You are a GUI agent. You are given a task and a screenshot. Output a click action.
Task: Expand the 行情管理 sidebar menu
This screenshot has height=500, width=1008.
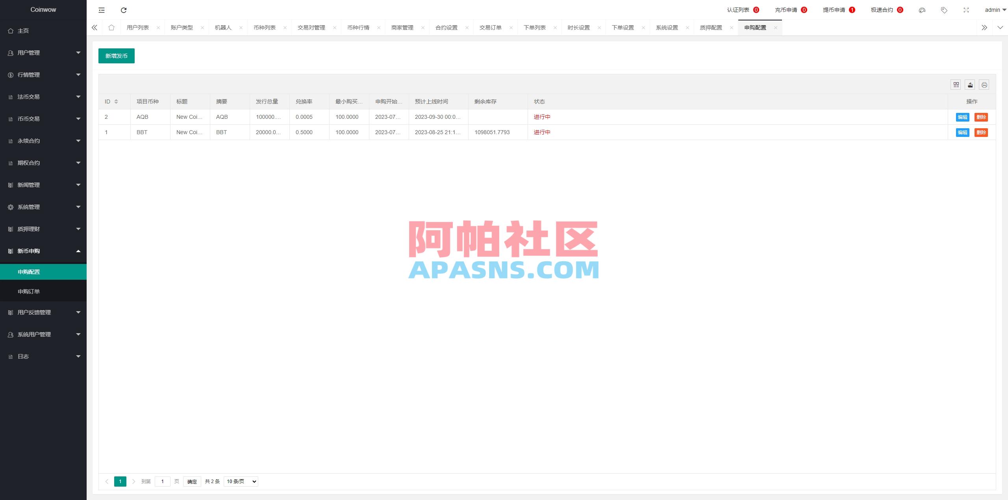pyautogui.click(x=43, y=75)
